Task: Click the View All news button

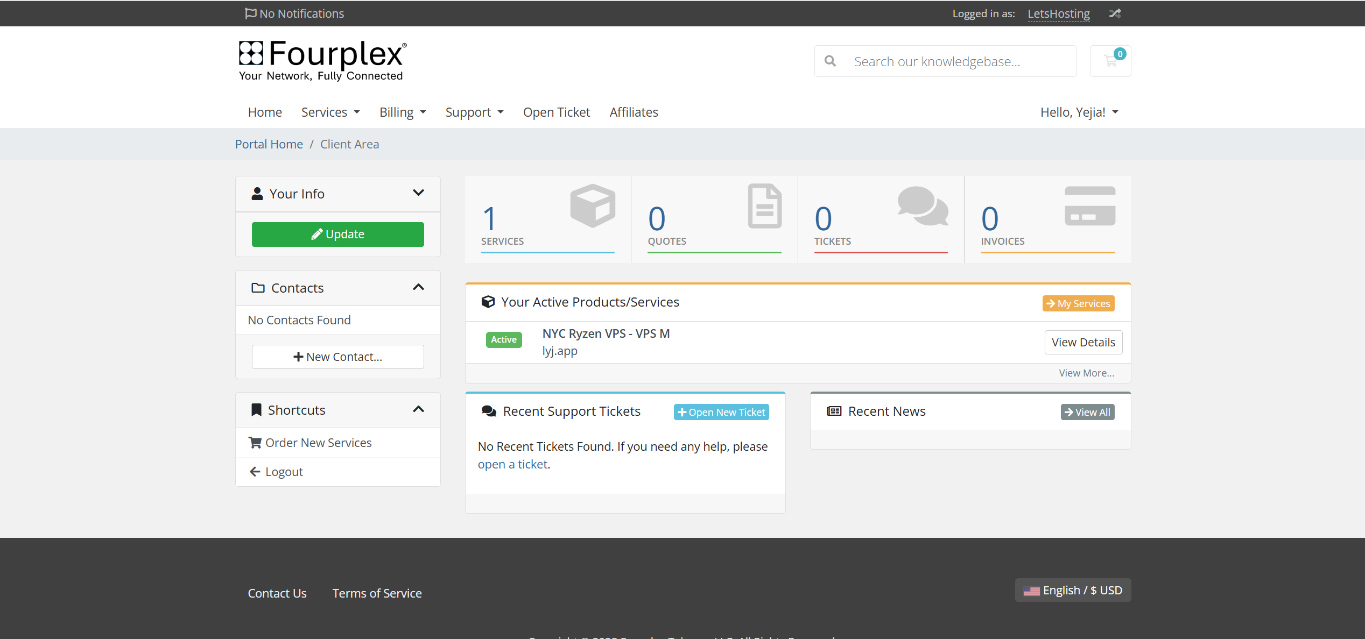Action: 1088,412
